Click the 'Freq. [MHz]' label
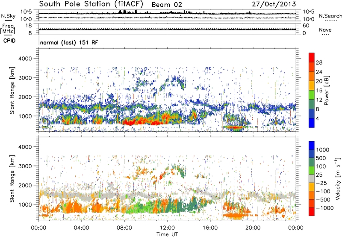This screenshot has width=342, height=237. tap(8, 29)
